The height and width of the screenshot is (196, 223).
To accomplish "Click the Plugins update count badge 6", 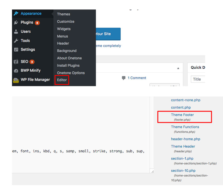I will point(37,23).
